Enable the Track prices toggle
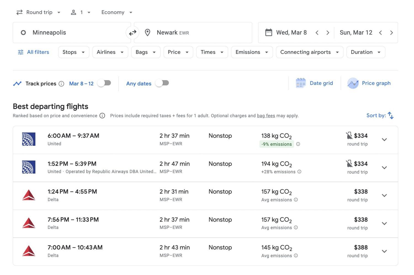The width and height of the screenshot is (414, 275). click(104, 83)
